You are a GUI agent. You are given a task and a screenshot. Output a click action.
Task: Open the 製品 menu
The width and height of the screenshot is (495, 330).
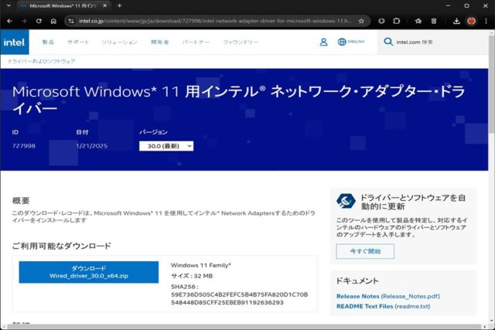click(x=48, y=42)
